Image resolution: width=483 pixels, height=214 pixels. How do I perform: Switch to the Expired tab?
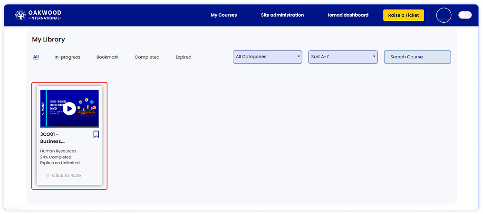(184, 57)
